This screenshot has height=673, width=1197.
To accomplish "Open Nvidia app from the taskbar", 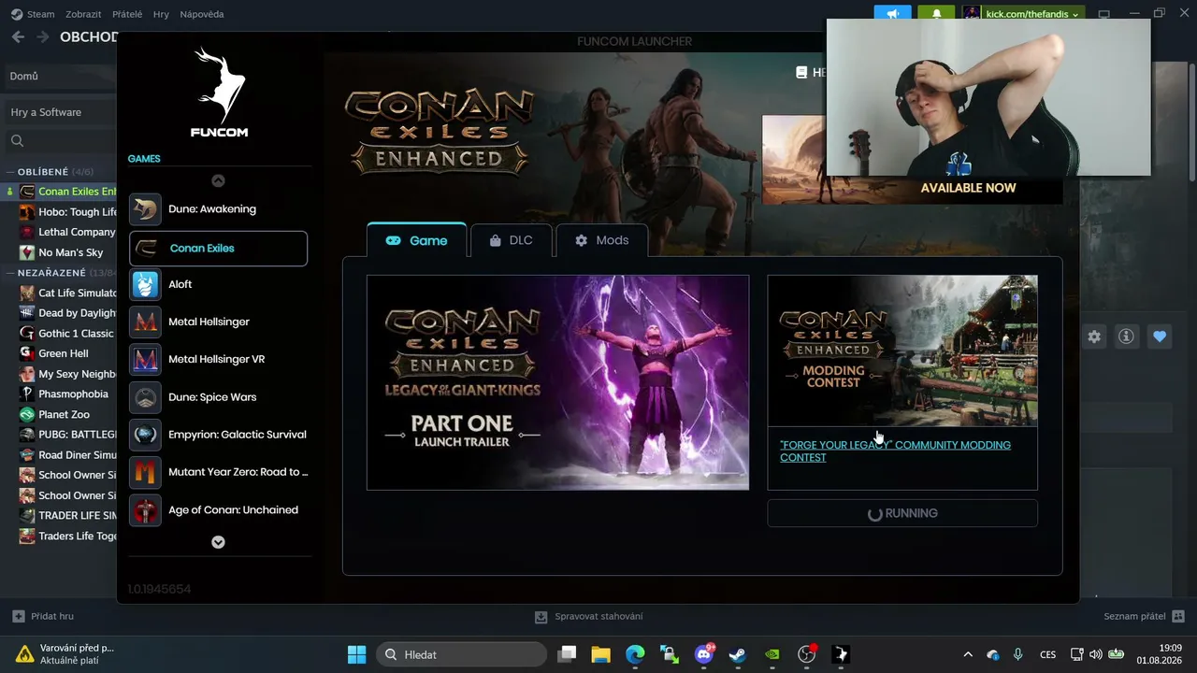I will pos(772,654).
